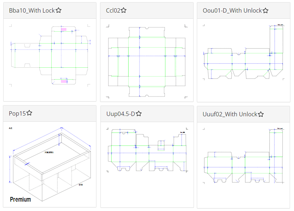The width and height of the screenshot is (294, 211).
Task: Open the Bba10_With Lock dieline thumbnail
Action: pos(50,55)
